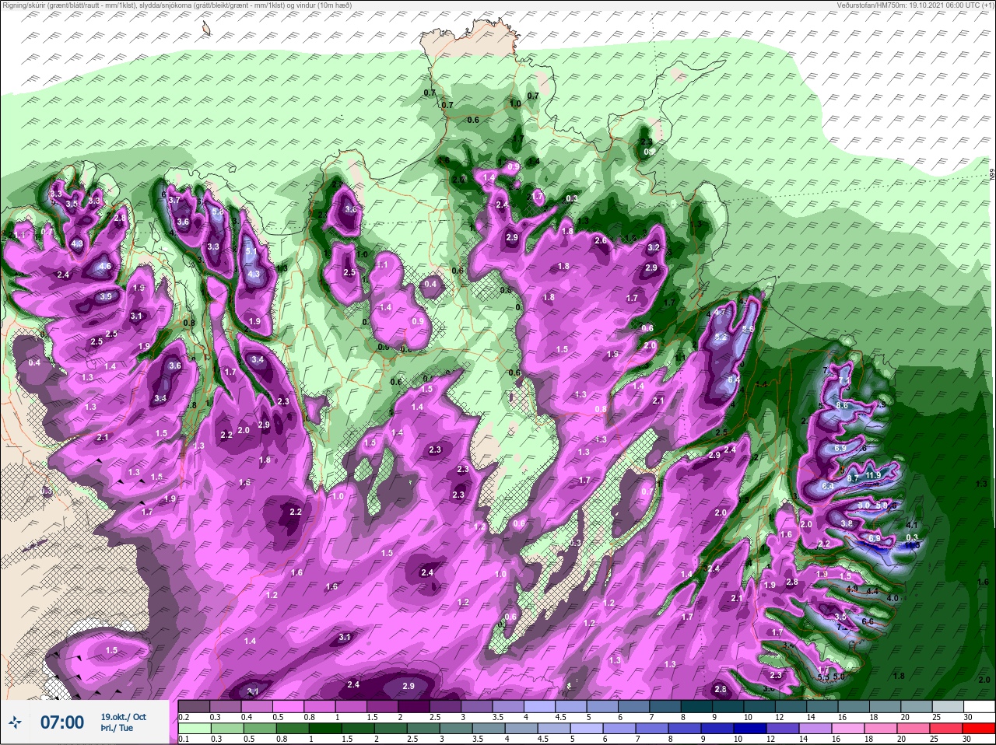Screen dimensions: 996x745
Task: Click the 8.6 precipitation value on the map
Action: coord(841,405)
